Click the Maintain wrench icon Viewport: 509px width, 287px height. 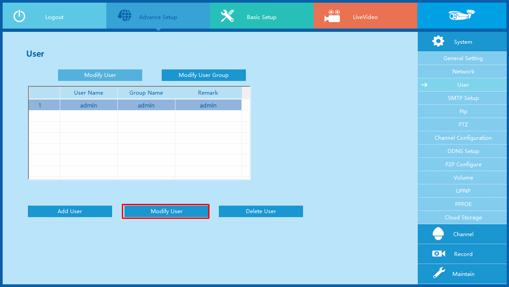tap(439, 273)
